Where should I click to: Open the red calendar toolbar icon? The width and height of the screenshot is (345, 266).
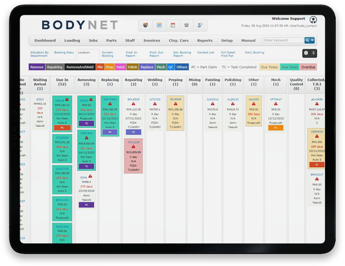click(x=173, y=25)
